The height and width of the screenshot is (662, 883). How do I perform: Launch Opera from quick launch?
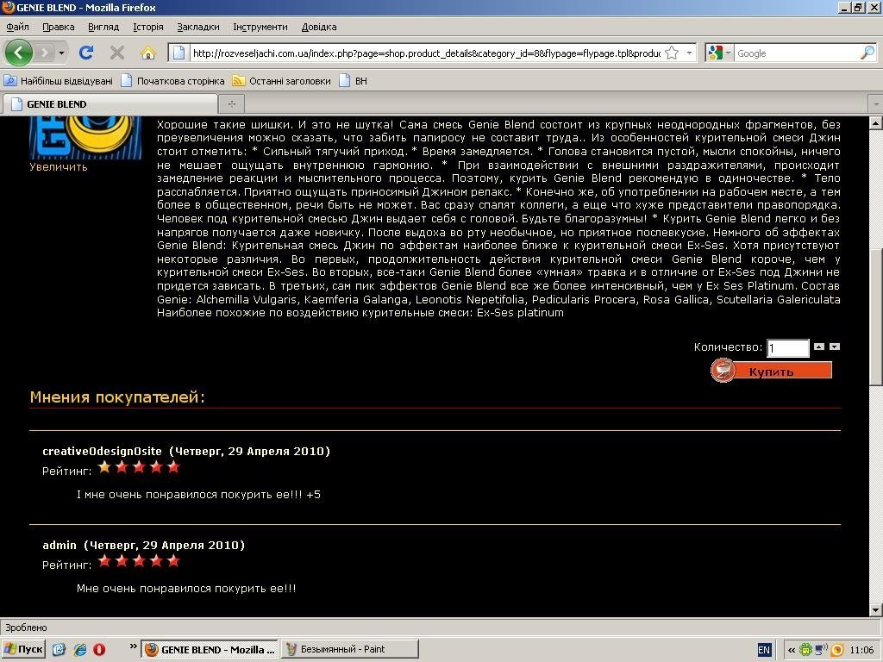point(99,649)
